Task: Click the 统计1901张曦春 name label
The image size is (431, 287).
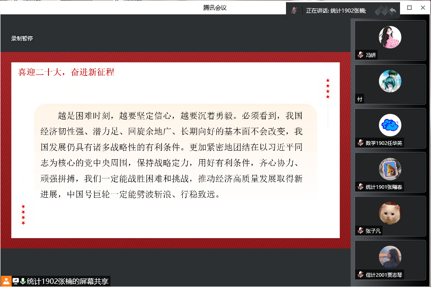Action: tap(384, 187)
